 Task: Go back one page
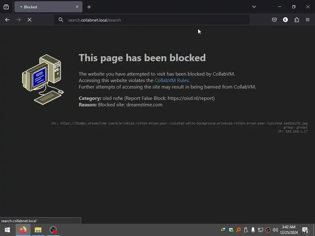point(7,20)
